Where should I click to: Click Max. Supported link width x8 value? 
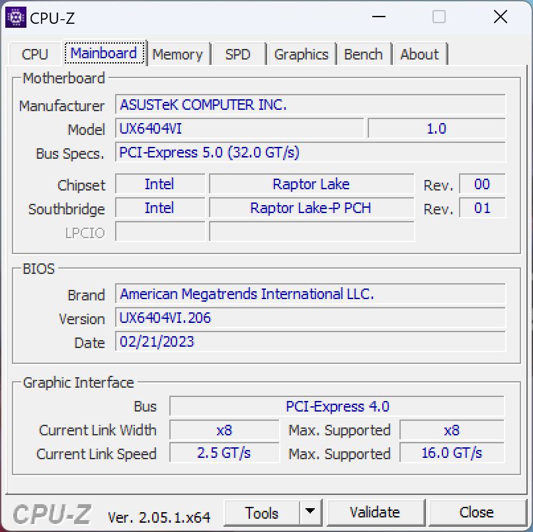tap(452, 430)
